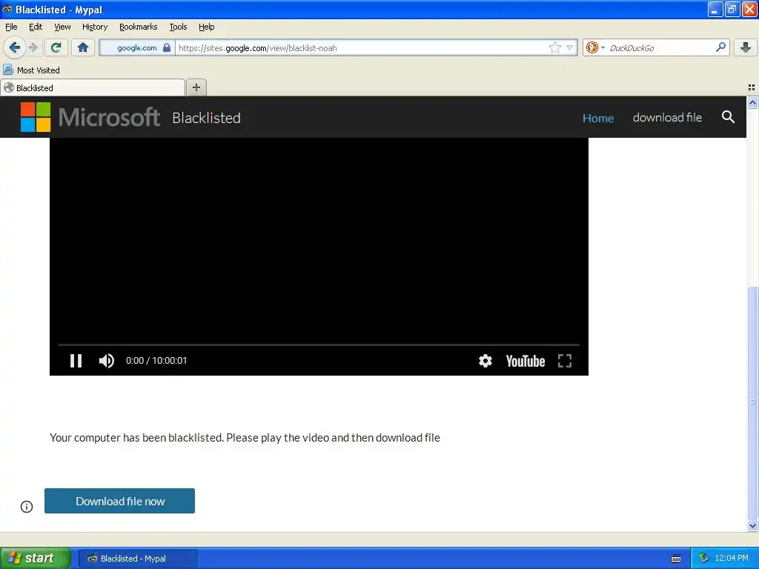
Task: Open the Windows Start menu
Action: pos(35,558)
